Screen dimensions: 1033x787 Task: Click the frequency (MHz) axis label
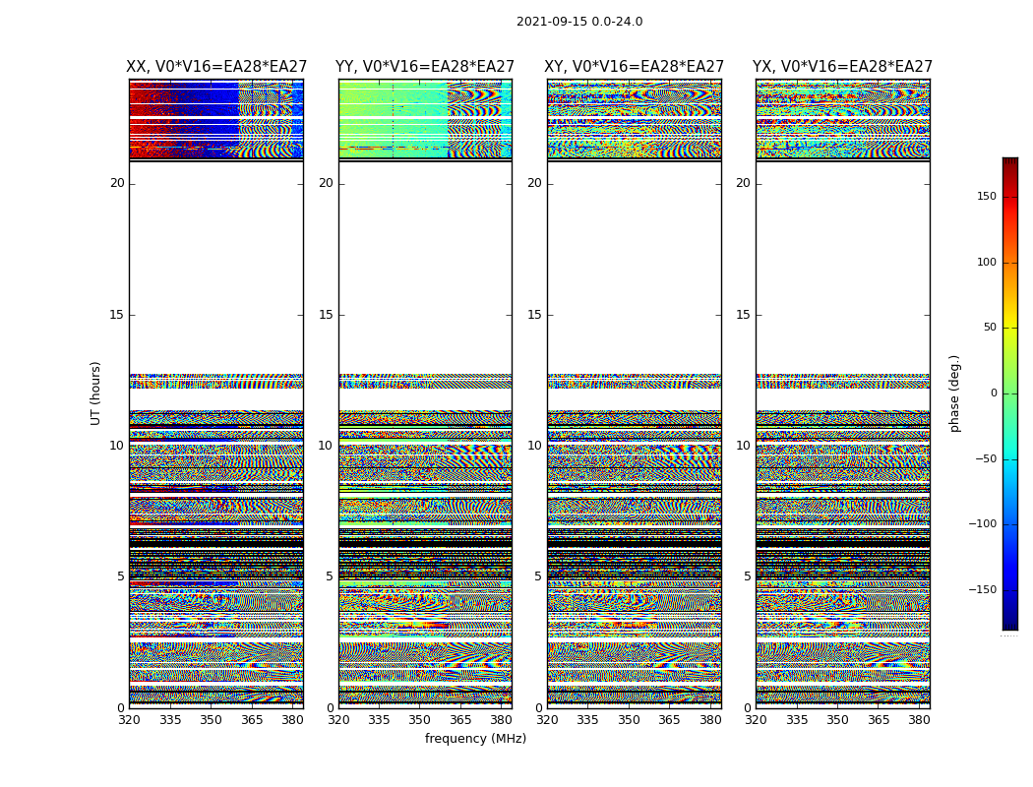pos(475,738)
